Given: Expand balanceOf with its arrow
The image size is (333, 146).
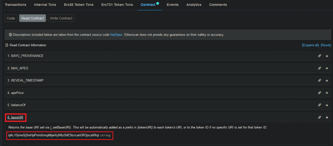Looking at the screenshot, I should tap(327, 105).
